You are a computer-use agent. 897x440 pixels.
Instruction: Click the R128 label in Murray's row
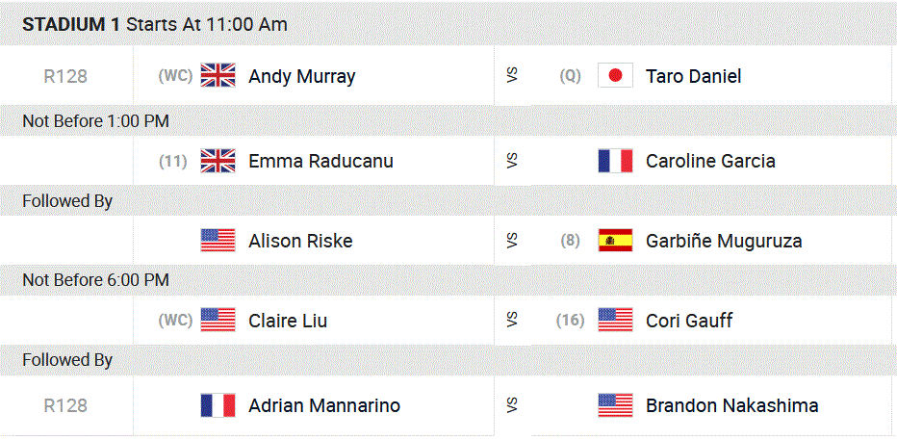(x=66, y=76)
